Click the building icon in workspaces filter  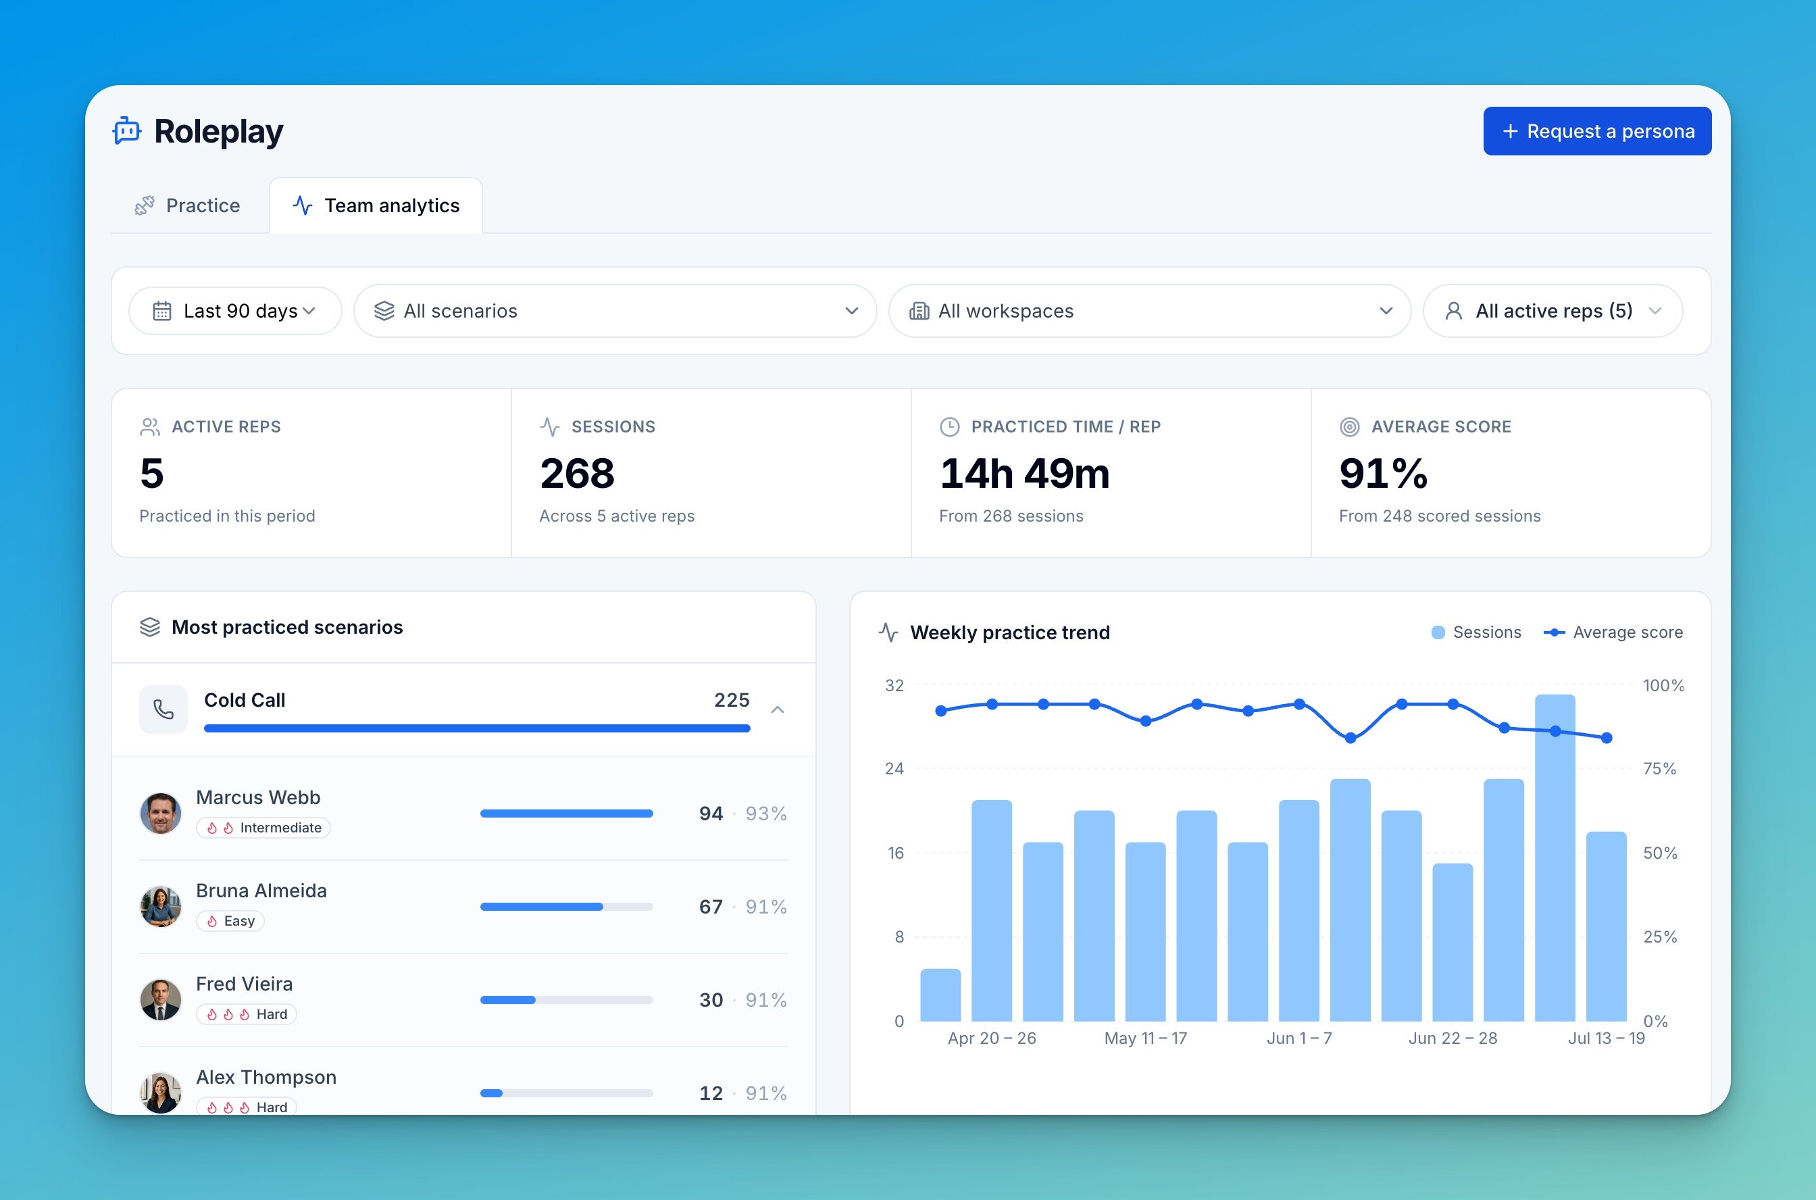(x=919, y=311)
